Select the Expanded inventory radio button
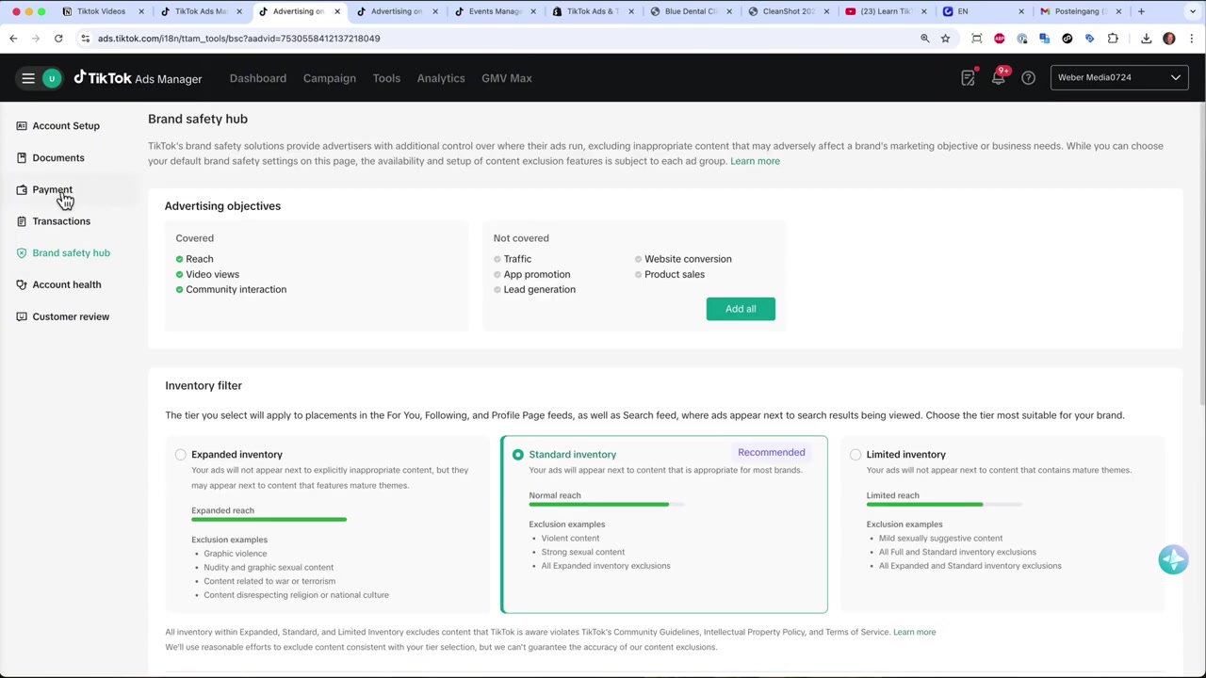This screenshot has width=1206, height=678. click(180, 455)
